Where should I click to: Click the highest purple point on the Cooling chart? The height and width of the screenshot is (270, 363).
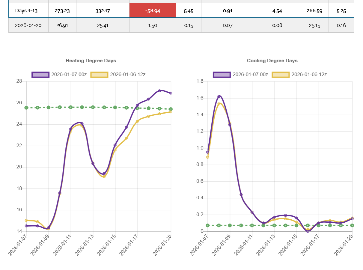[x=219, y=96]
